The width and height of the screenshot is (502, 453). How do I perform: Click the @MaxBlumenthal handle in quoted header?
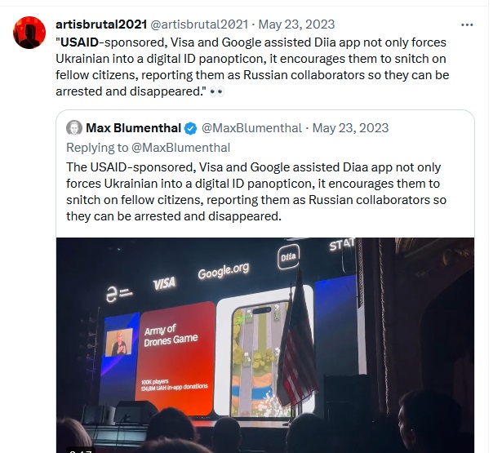coord(251,128)
